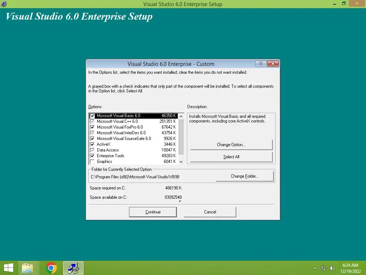Image resolution: width=366 pixels, height=275 pixels.
Task: Uncheck Microsoft Visual SourceSafe 6.0 checkbox
Action: point(92,139)
